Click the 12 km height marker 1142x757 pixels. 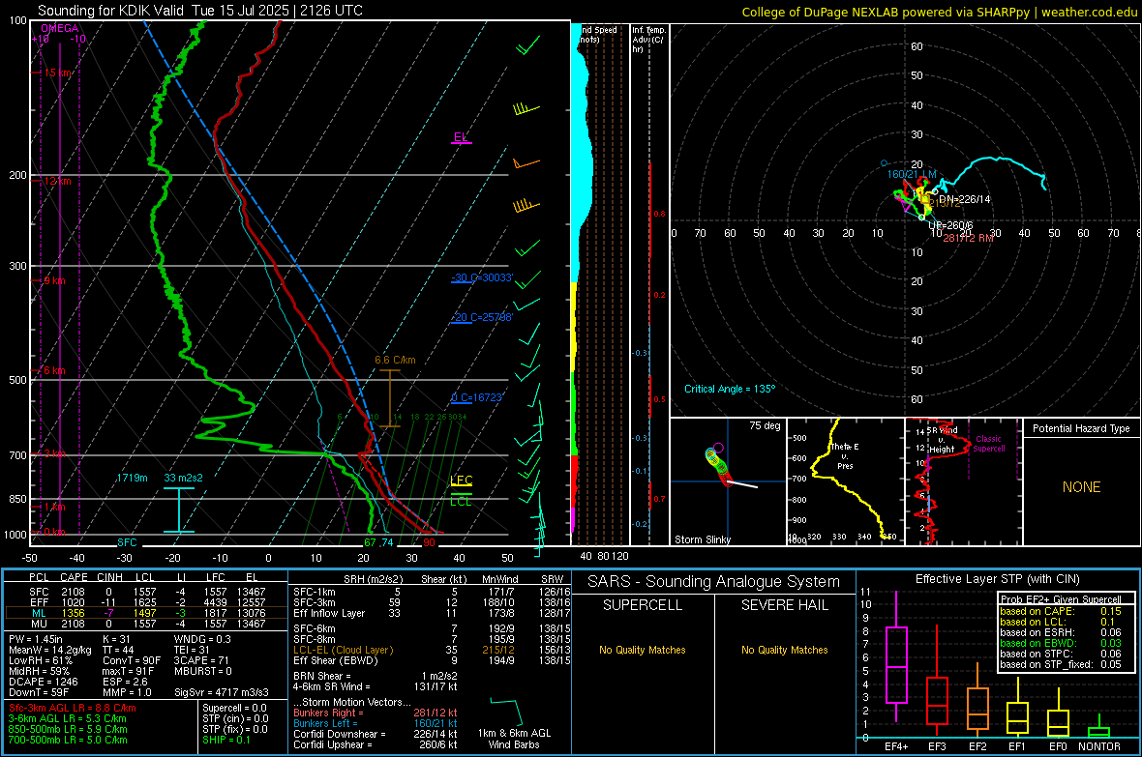coord(57,181)
